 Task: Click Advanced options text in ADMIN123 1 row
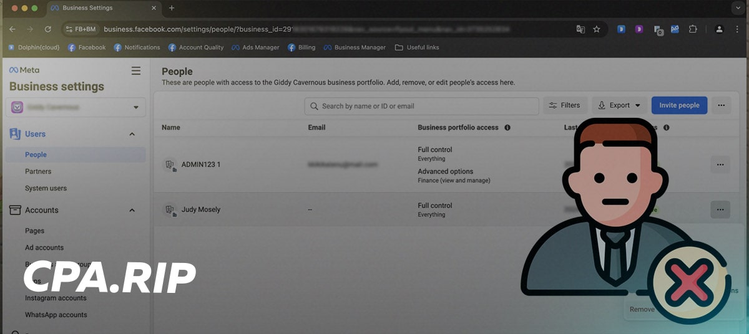click(446, 171)
